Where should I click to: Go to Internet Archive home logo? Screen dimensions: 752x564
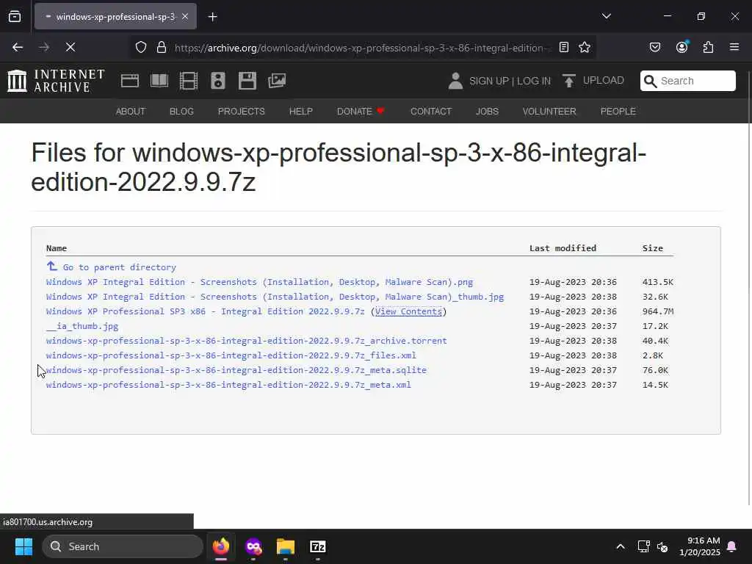tap(56, 81)
